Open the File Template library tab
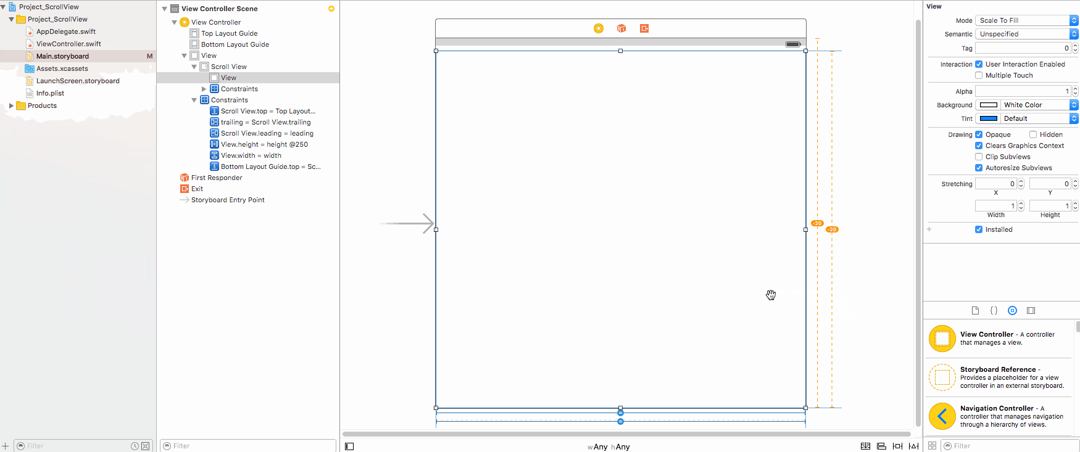 click(x=975, y=311)
